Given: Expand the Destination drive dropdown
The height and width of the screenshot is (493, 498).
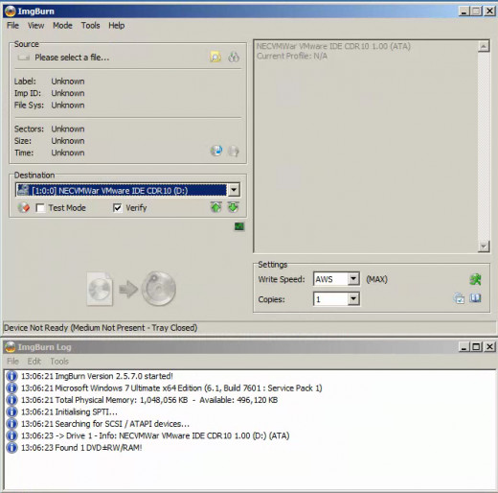Looking at the screenshot, I should (x=234, y=190).
